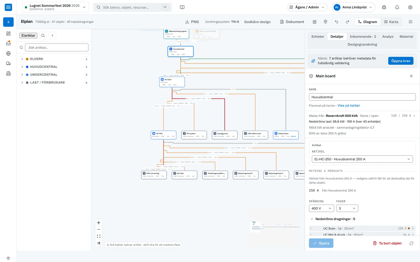Zoom out on the diagram
The height and width of the screenshot is (262, 420).
tap(99, 230)
